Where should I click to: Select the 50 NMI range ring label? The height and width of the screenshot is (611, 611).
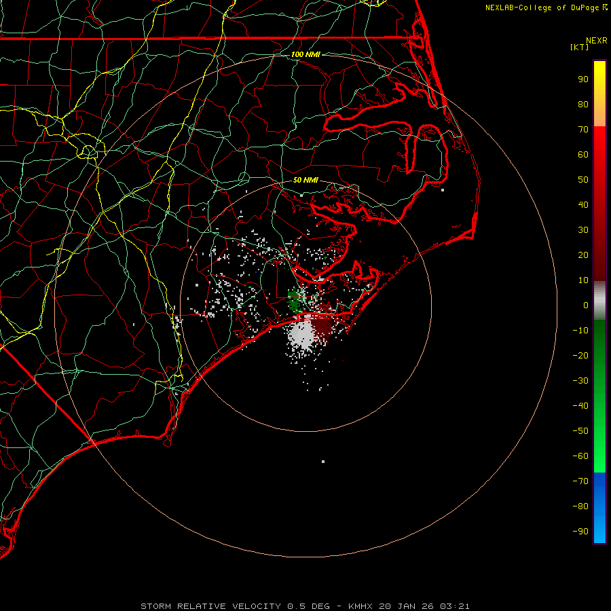click(305, 180)
